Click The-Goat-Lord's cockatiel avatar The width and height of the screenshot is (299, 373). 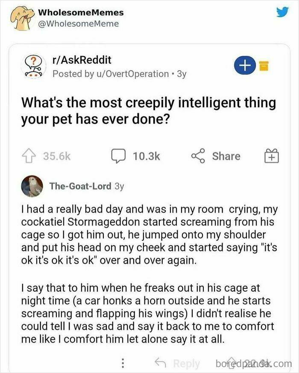31,185
